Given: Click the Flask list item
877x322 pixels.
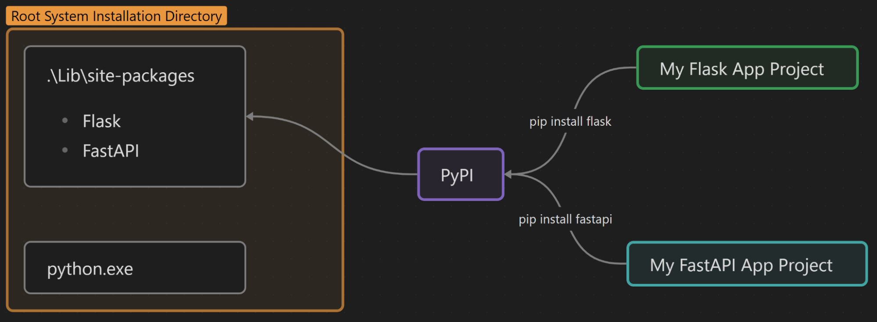Looking at the screenshot, I should (x=102, y=121).
